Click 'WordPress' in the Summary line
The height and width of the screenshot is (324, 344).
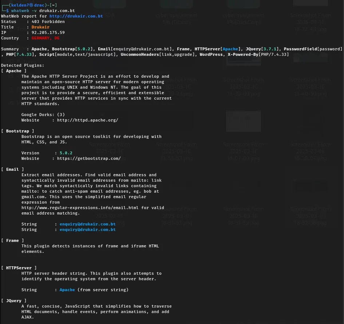coord(211,54)
